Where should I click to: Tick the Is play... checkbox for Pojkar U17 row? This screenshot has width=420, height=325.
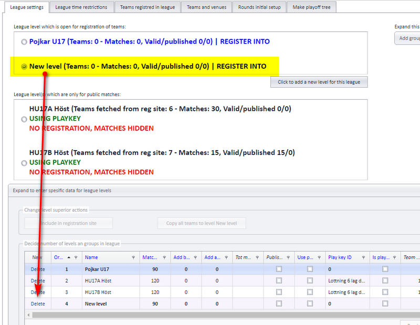[x=385, y=269]
